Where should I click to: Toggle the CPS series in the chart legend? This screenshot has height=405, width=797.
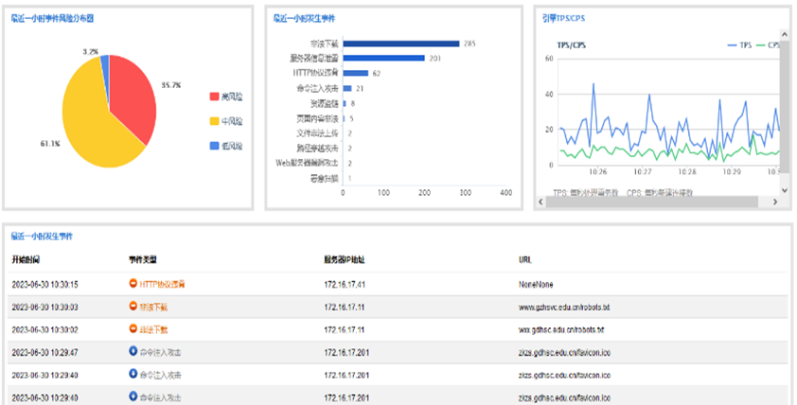pos(767,44)
